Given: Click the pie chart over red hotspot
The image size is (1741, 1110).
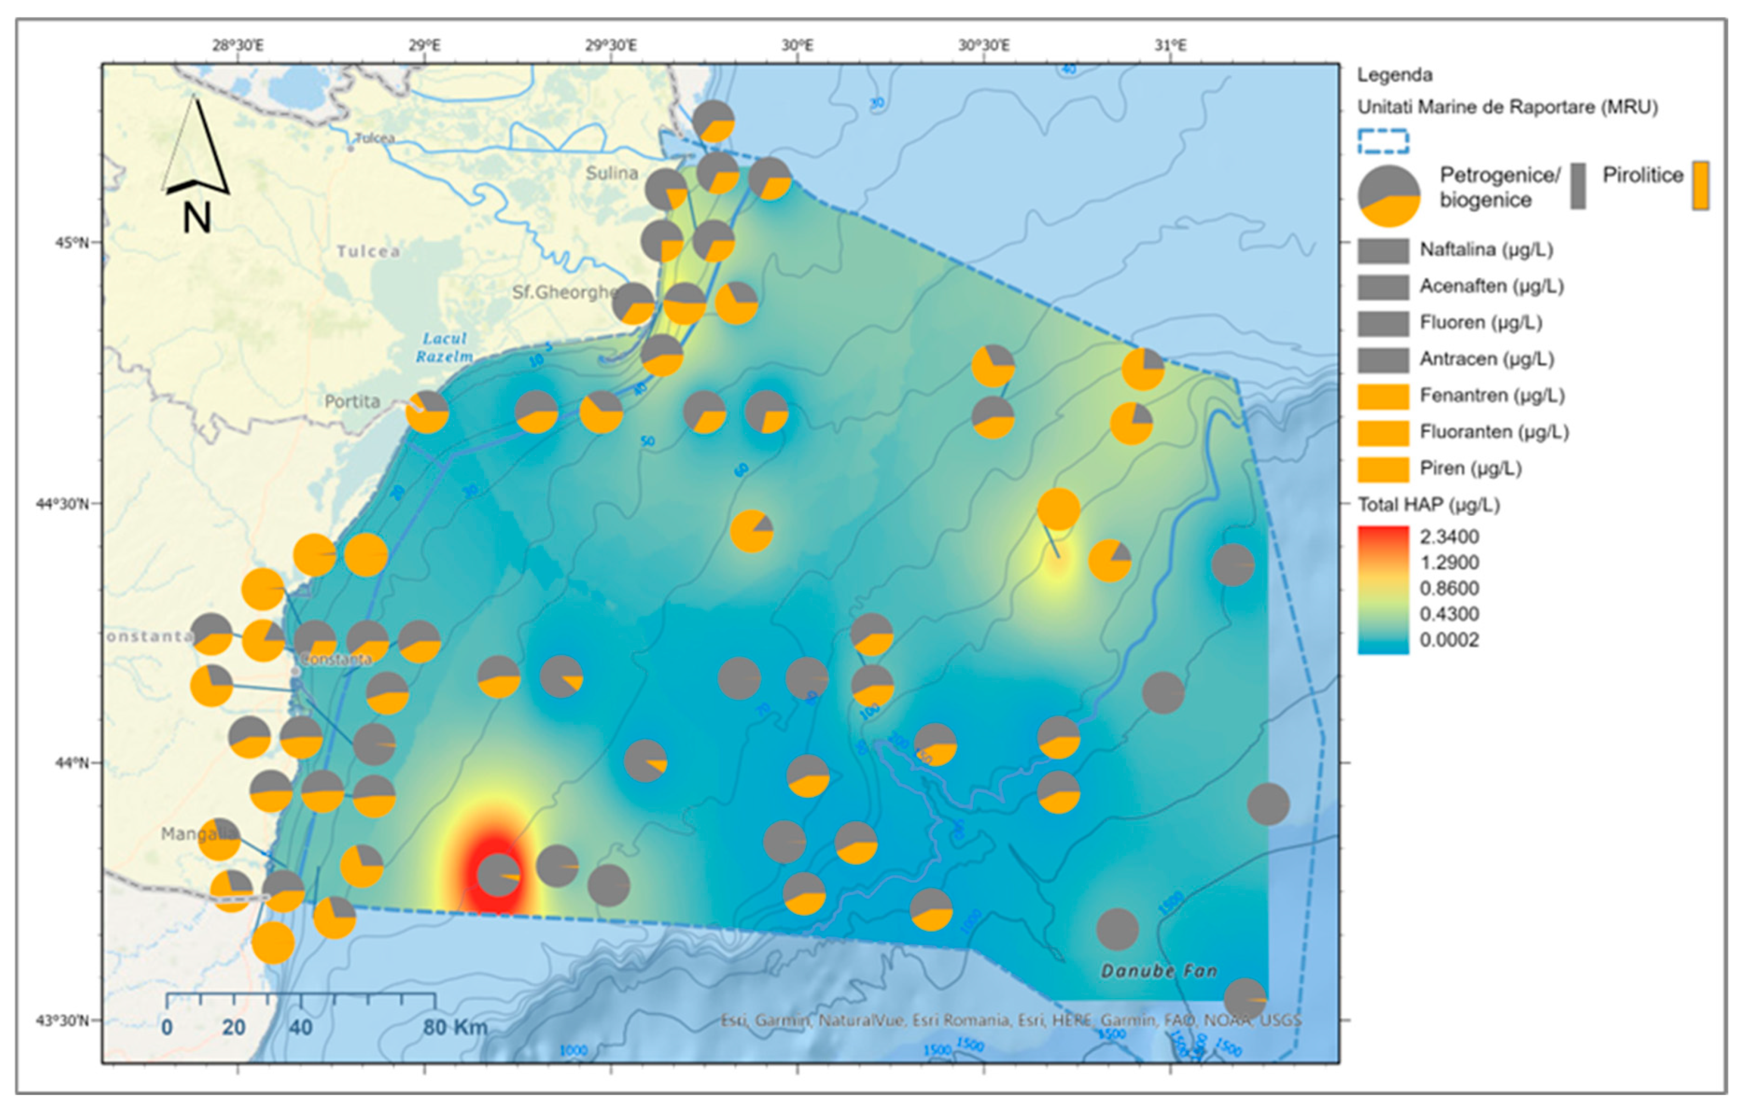Looking at the screenshot, I should [x=498, y=875].
